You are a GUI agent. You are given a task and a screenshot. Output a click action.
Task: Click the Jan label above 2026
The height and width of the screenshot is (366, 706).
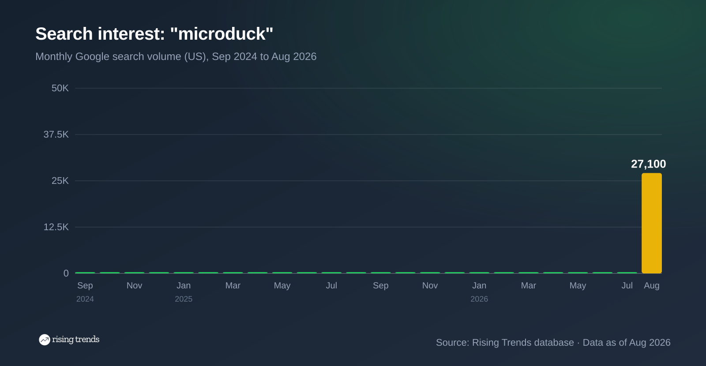tap(479, 285)
